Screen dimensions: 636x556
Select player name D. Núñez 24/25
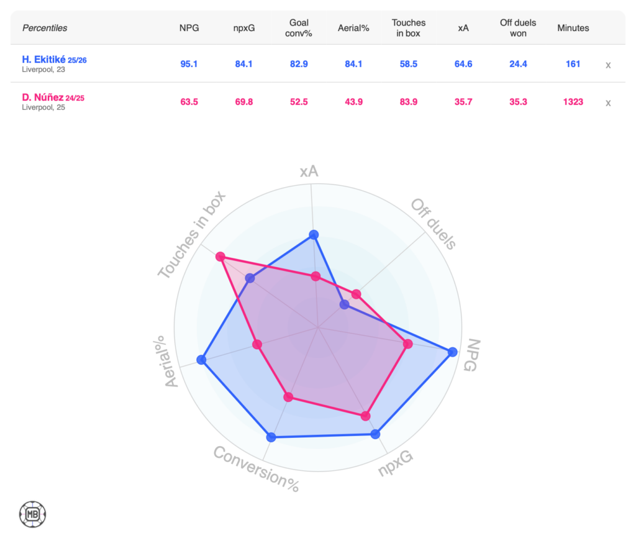53,98
